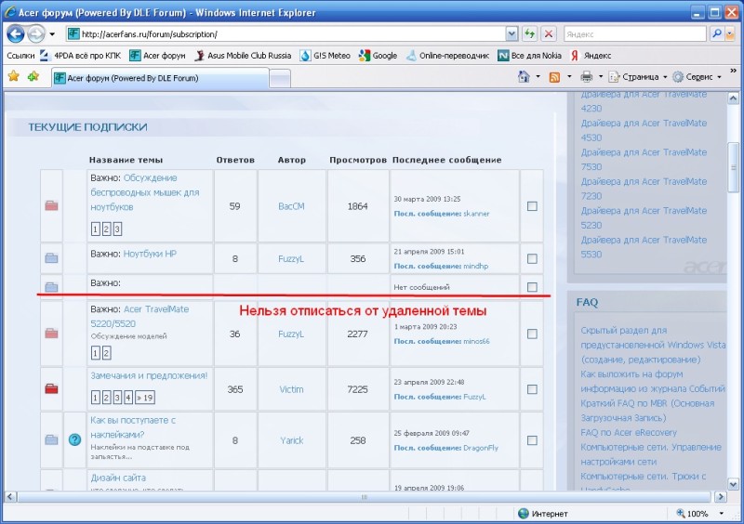Tick checkbox for Как вы поступаете с наклейками
Viewport: 744px width, 524px height.
[x=532, y=440]
